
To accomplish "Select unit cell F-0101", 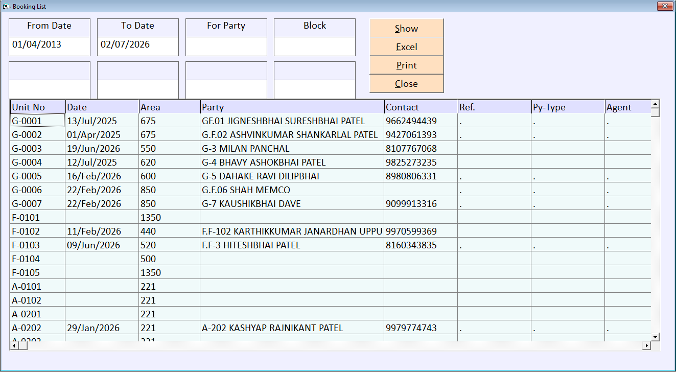I will pyautogui.click(x=38, y=218).
